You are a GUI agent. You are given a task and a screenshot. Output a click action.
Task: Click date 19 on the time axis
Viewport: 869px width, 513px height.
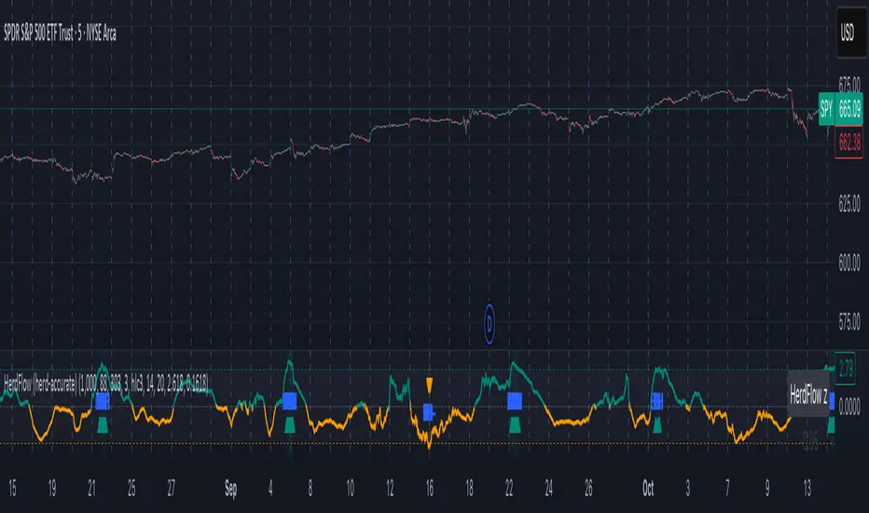click(52, 489)
